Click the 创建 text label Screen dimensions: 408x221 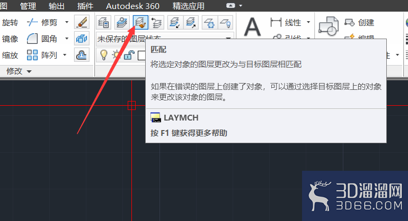(366, 23)
